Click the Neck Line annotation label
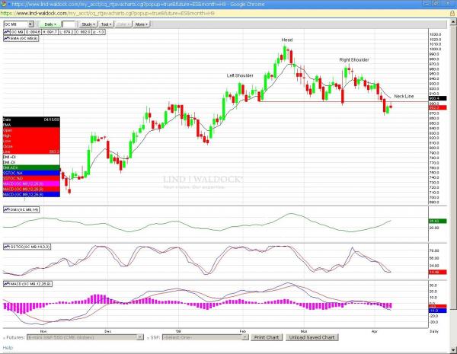Viewport: 457px width, 354px height. pyautogui.click(x=404, y=97)
